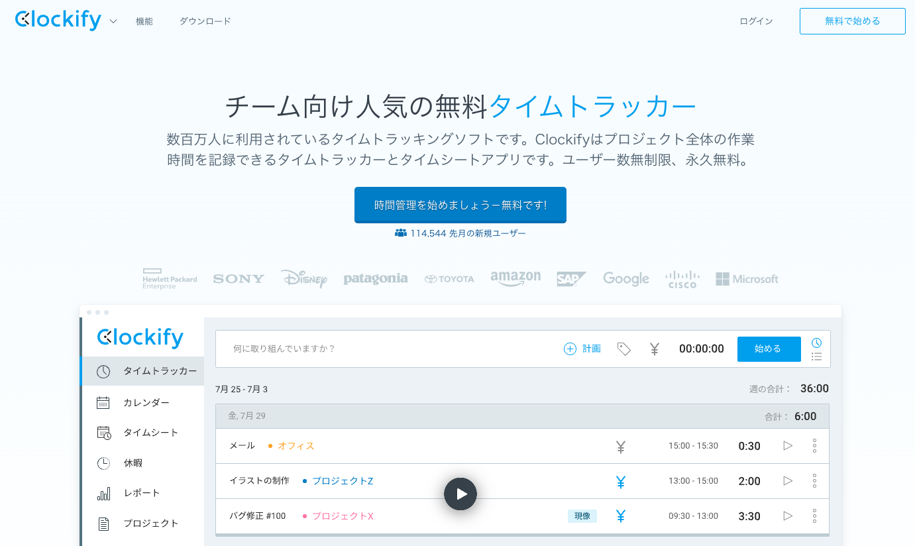915x546 pixels.
Task: Click the メール entry description
Action: click(x=242, y=446)
